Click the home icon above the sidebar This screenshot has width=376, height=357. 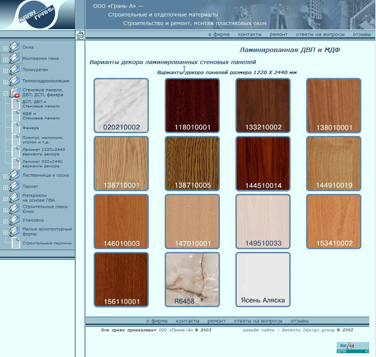coord(80,36)
